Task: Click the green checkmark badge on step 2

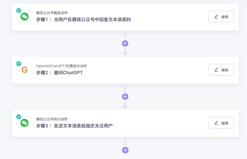Action: [x=19, y=64]
